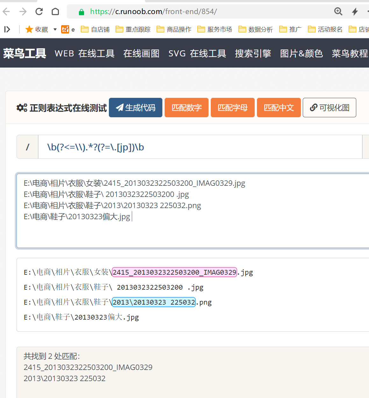Viewport: 369px width, 398px height.
Task: Select 图片&颜色 in the navigation bar
Action: pos(301,54)
